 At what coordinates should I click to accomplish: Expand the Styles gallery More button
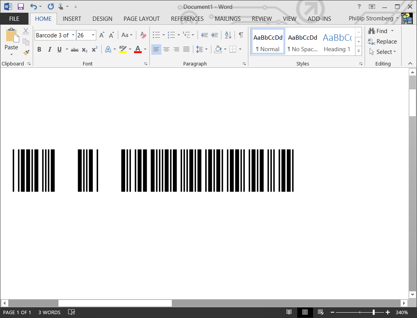(359, 51)
